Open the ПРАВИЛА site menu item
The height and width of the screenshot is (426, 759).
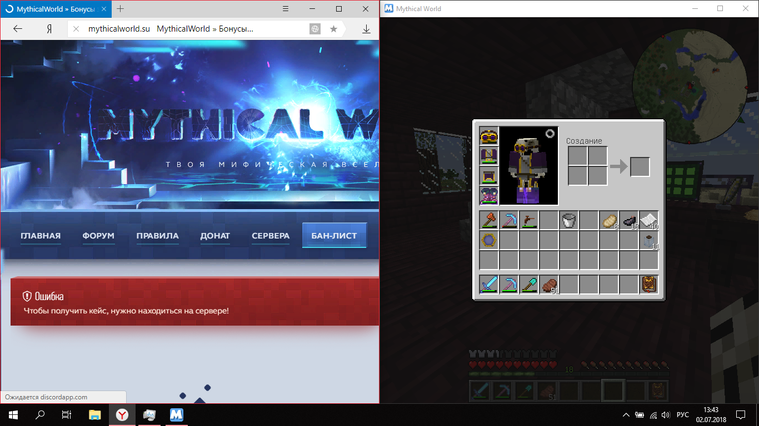(158, 236)
